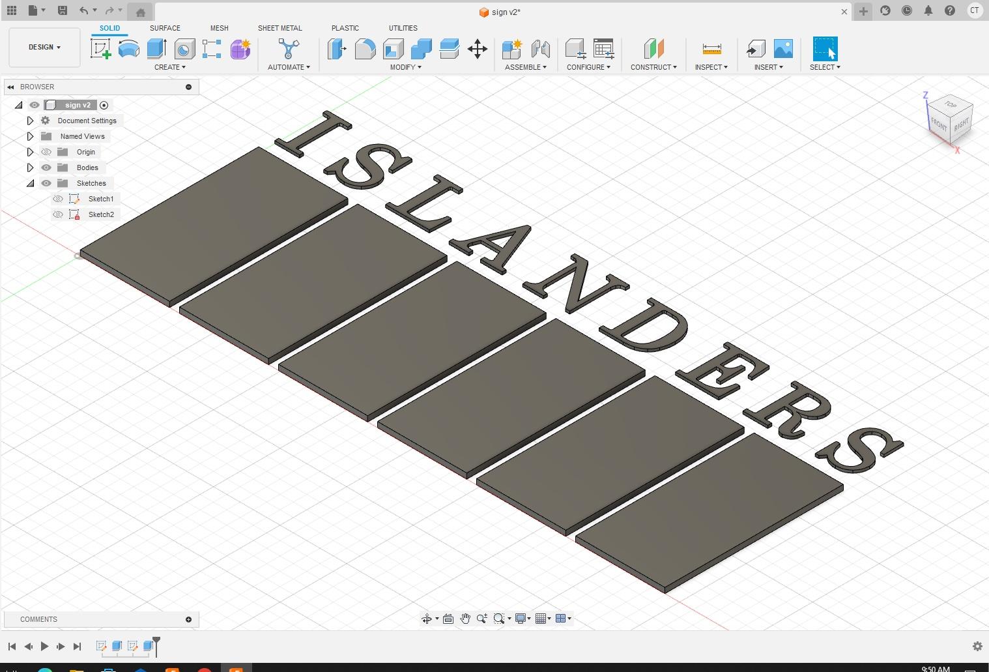This screenshot has height=672, width=989.
Task: Select the New Component icon
Action: click(x=512, y=49)
